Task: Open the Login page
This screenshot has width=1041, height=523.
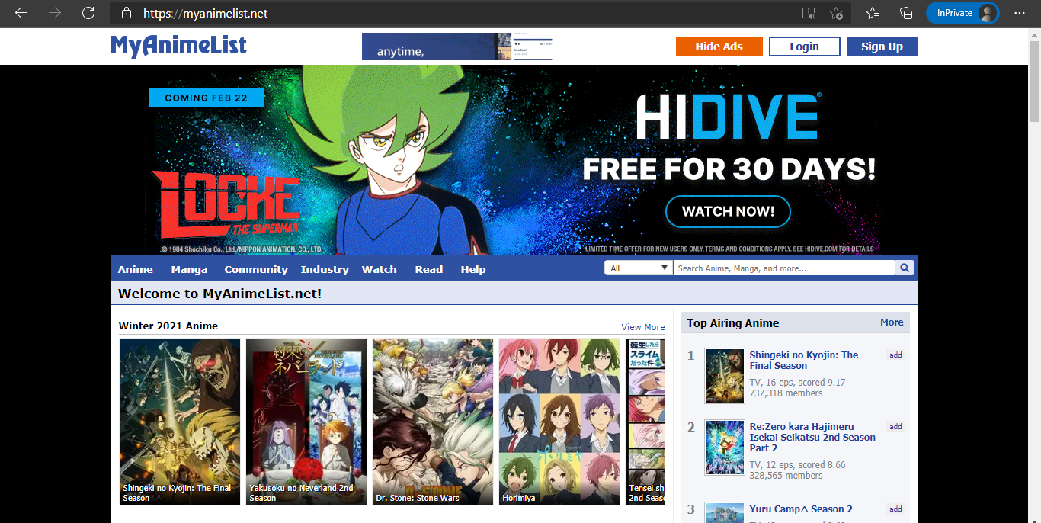Action: coord(804,47)
